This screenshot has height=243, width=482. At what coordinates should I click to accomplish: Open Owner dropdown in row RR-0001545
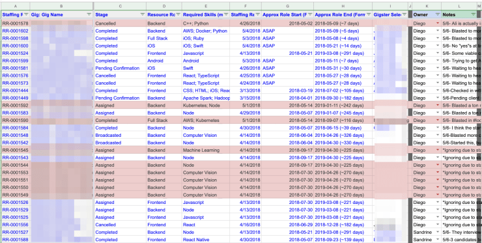438,150
